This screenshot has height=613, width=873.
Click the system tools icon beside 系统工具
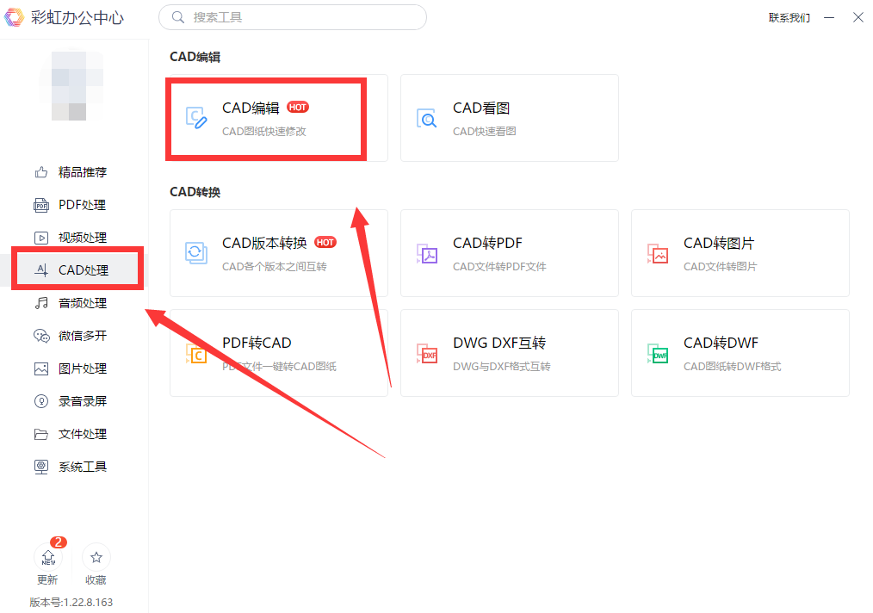[41, 467]
